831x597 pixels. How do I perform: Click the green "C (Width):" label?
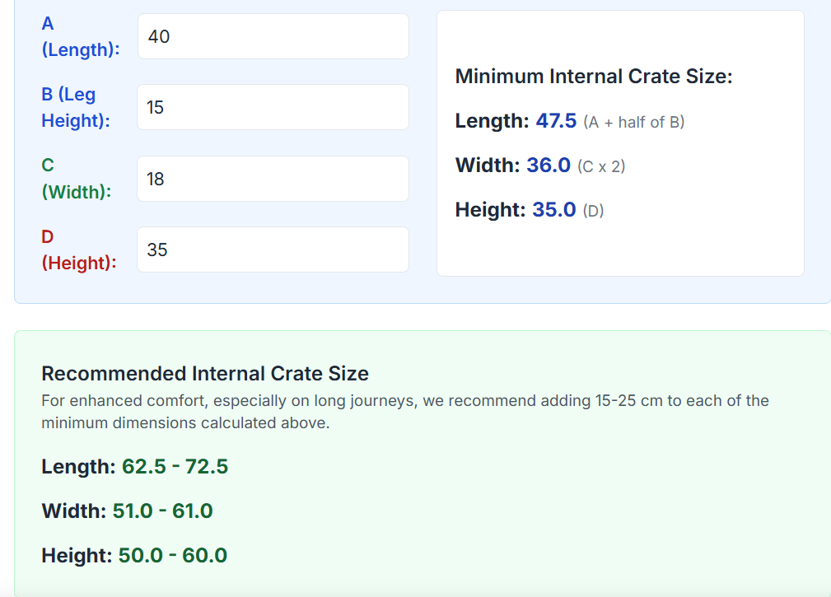coord(76,179)
